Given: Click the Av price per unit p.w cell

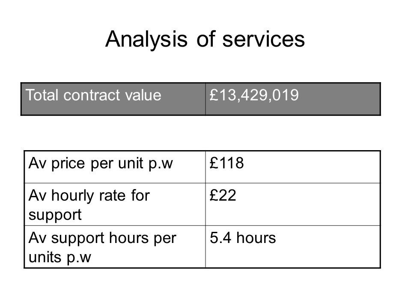Looking at the screenshot, I should (x=115, y=167).
